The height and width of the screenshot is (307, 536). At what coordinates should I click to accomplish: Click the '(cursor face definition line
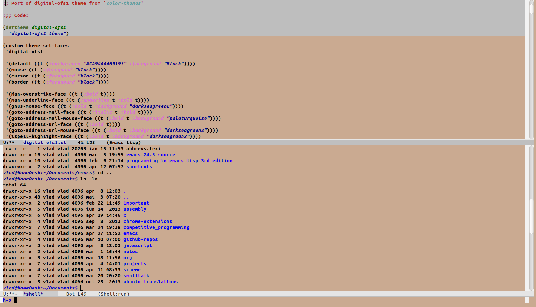tap(57, 76)
